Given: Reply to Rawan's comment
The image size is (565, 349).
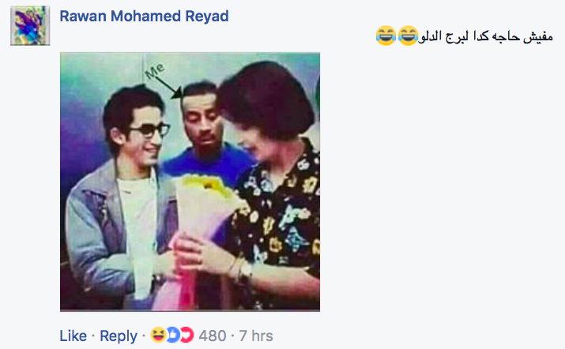Looking at the screenshot, I should (119, 336).
